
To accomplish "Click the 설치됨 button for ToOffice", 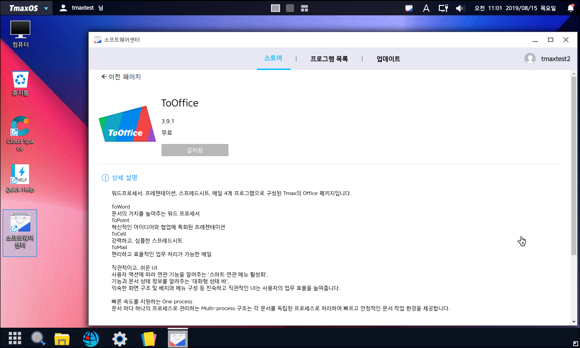I will pyautogui.click(x=195, y=150).
